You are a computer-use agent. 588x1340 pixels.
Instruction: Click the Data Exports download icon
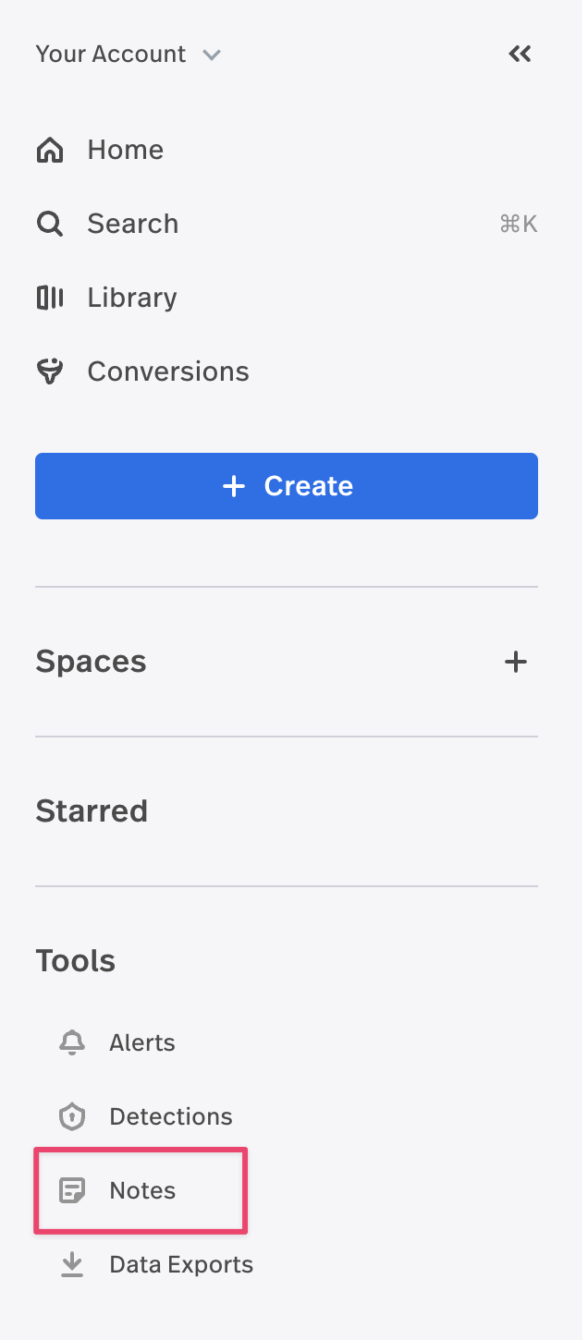point(72,1264)
